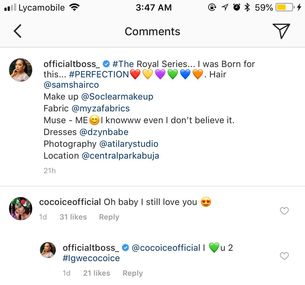Open the @centralparkabuja location mention
The width and height of the screenshot is (305, 285).
120,156
